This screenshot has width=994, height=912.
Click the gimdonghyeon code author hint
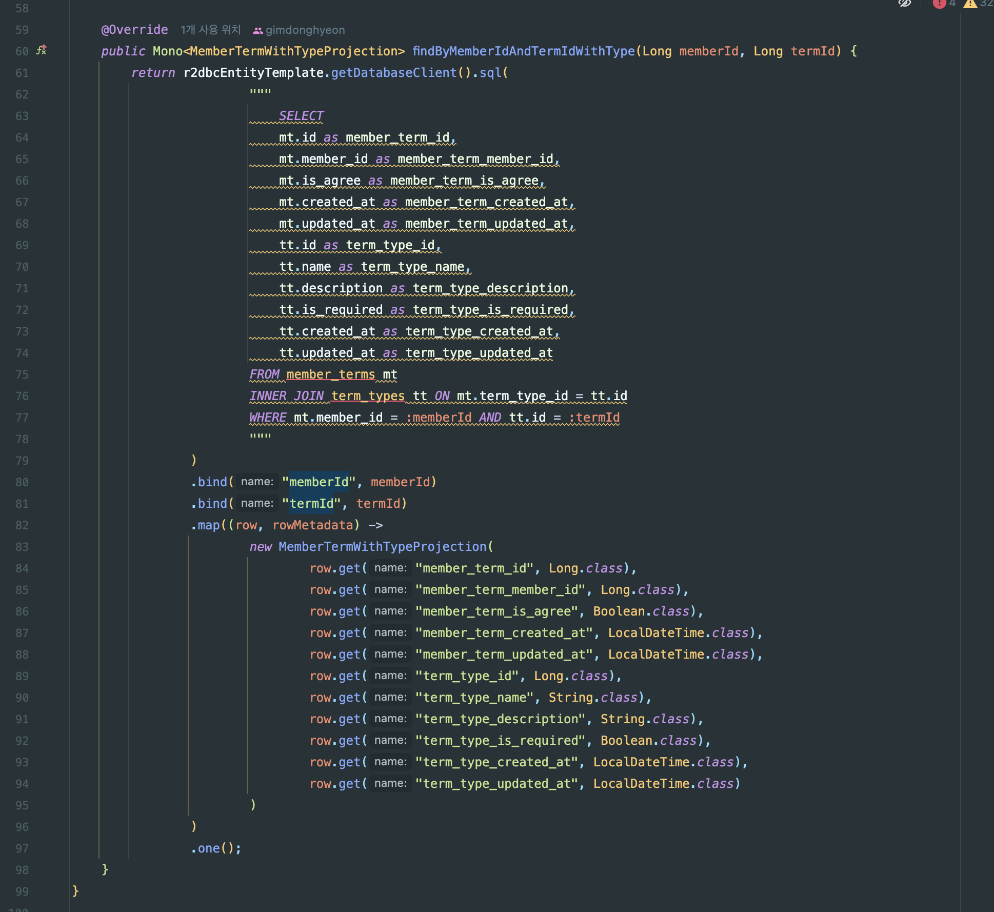point(305,30)
